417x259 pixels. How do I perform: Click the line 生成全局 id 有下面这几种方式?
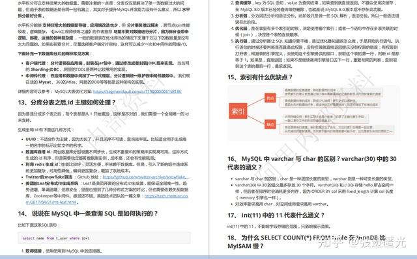pos(46,130)
